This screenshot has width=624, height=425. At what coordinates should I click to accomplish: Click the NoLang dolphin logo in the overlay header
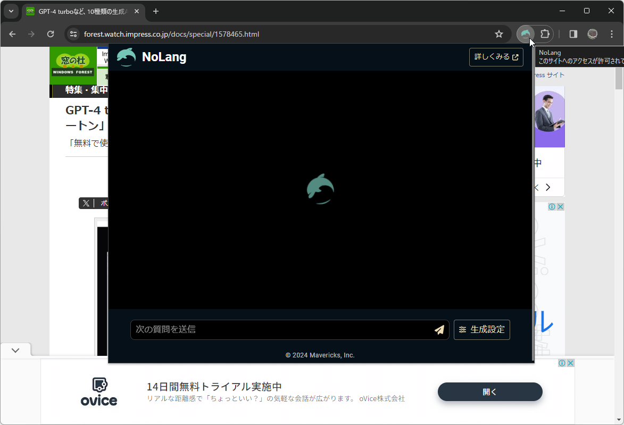click(x=126, y=57)
